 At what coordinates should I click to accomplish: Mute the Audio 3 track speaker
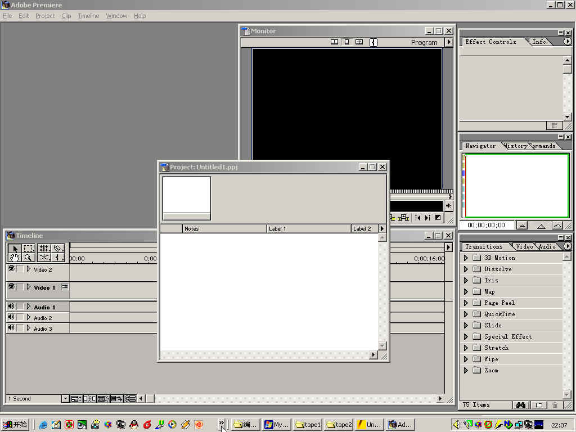click(11, 328)
